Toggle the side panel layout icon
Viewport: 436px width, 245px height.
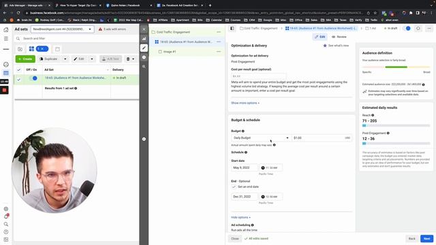click(232, 29)
